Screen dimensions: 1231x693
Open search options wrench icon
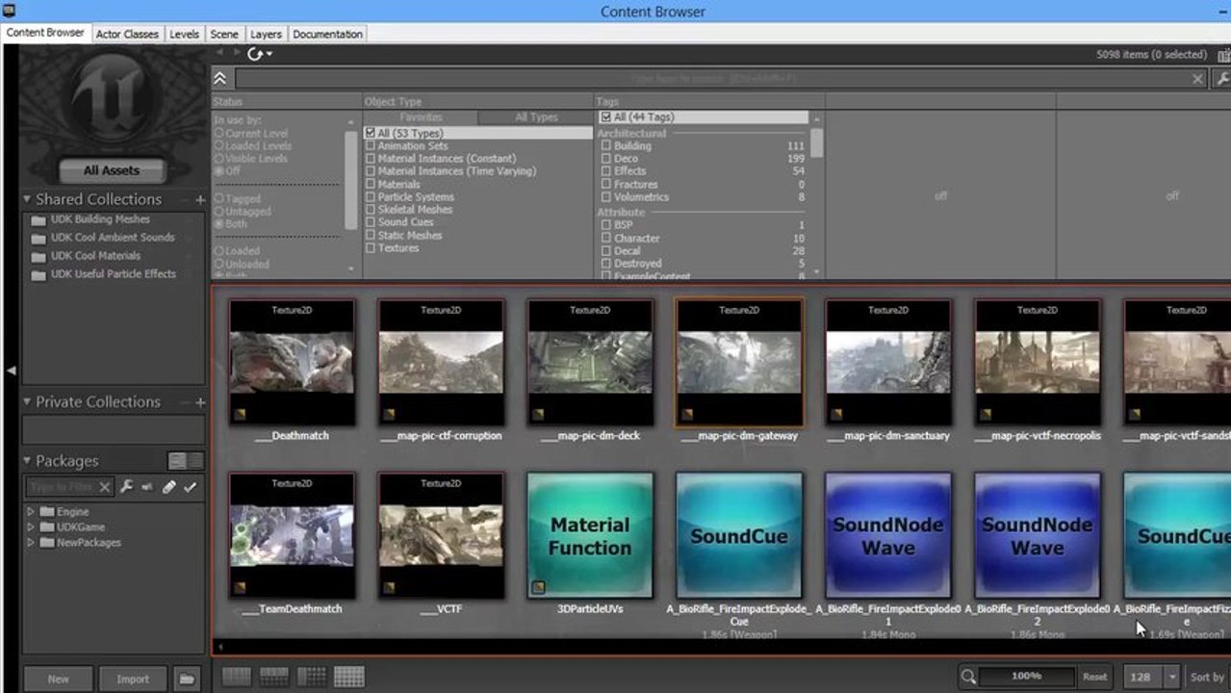click(1222, 79)
